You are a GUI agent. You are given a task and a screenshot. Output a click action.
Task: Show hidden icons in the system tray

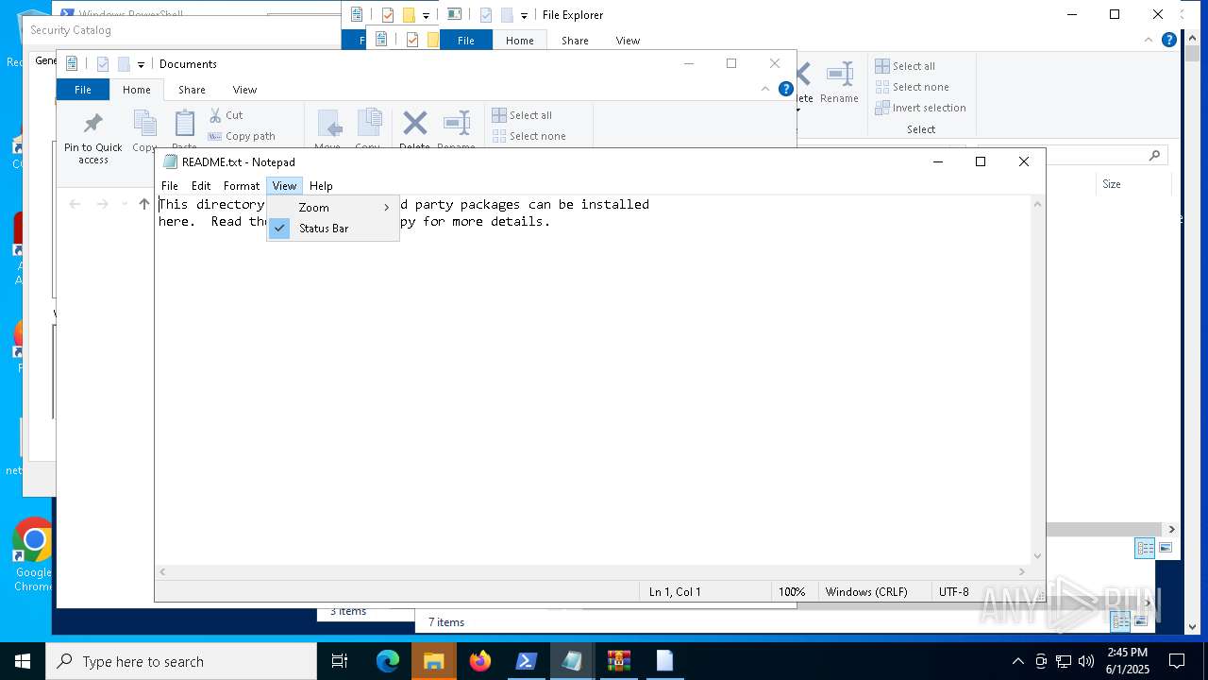pyautogui.click(x=1017, y=661)
